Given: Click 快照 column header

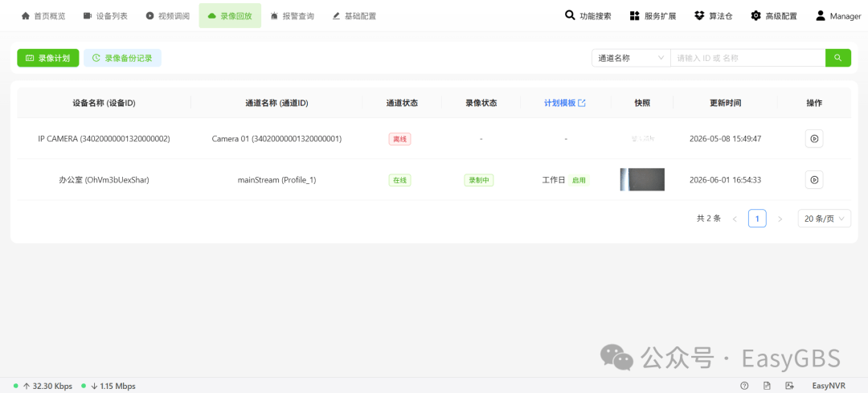Looking at the screenshot, I should click(642, 103).
